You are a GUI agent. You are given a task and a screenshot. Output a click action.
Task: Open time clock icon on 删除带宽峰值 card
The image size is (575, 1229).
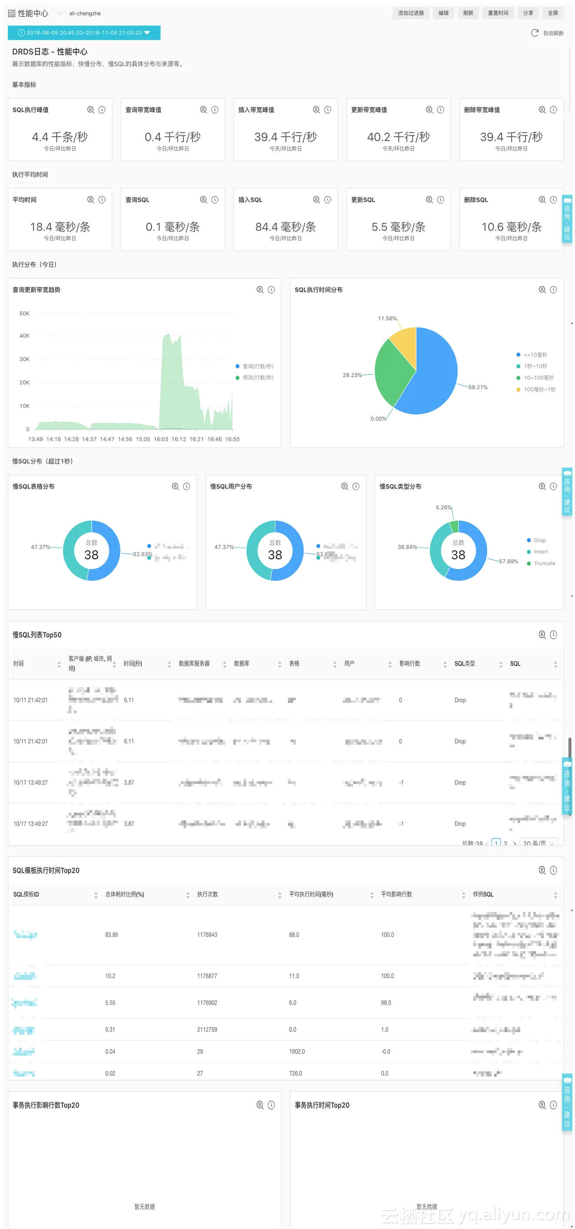coord(554,110)
